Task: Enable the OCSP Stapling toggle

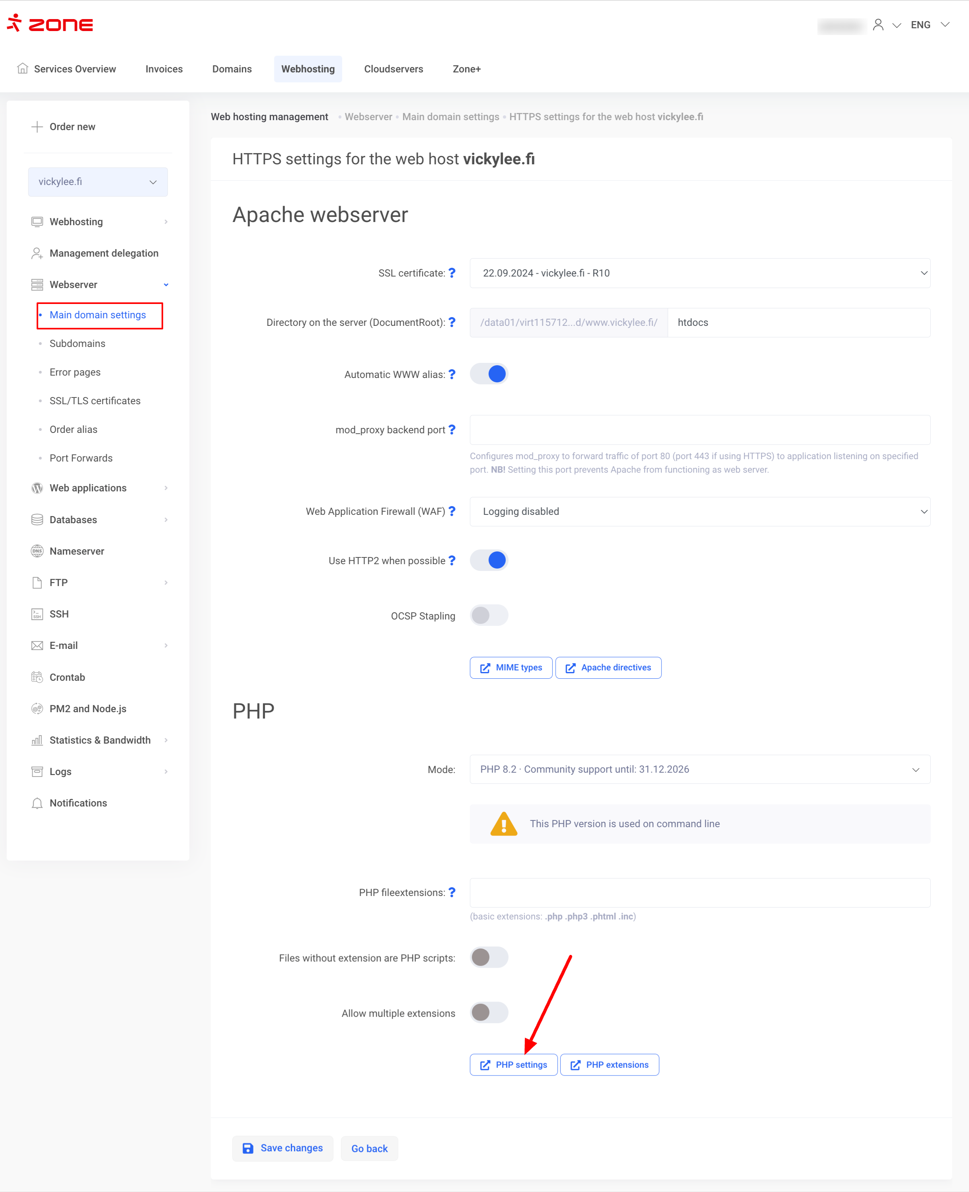Action: [489, 615]
